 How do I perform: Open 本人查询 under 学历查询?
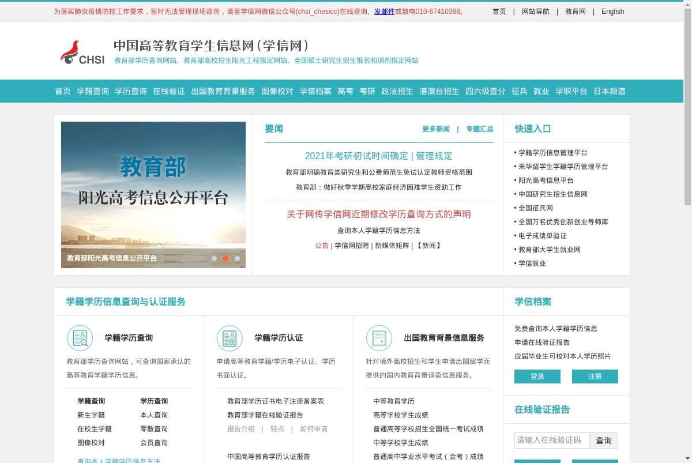click(x=154, y=415)
